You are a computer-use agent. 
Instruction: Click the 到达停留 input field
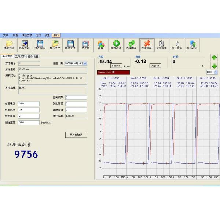tap(76, 104)
